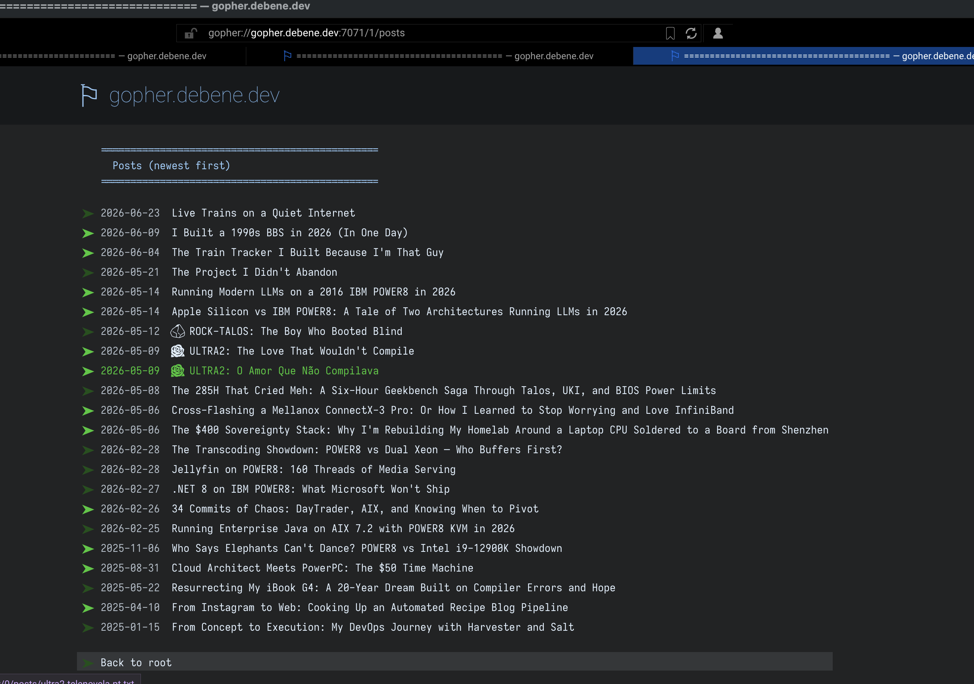
Task: Open .NET 8 on IBM POWER8 post
Action: pos(311,490)
